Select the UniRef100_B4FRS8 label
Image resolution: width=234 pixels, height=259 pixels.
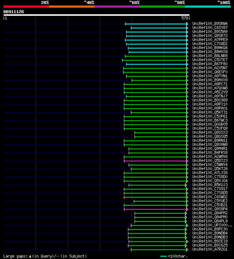210,152
